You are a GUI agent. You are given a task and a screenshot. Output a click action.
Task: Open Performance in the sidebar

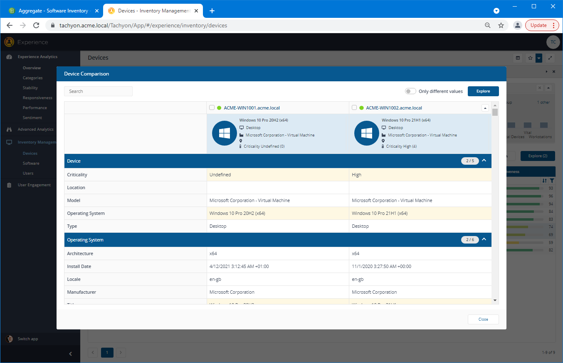point(35,108)
